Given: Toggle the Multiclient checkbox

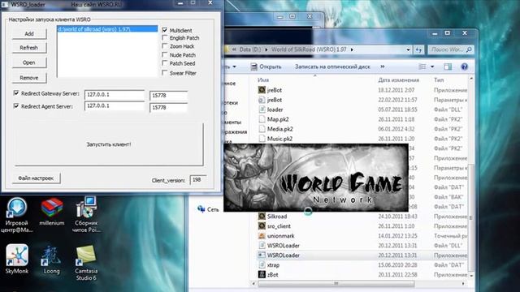Looking at the screenshot, I should [x=164, y=30].
